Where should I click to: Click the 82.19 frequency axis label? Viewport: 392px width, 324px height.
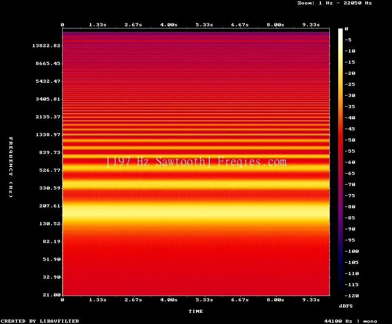(x=52, y=241)
